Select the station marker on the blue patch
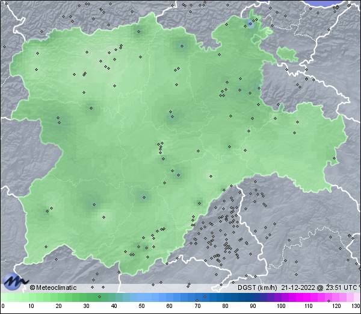This screenshot has height=314, width=361. point(250,24)
